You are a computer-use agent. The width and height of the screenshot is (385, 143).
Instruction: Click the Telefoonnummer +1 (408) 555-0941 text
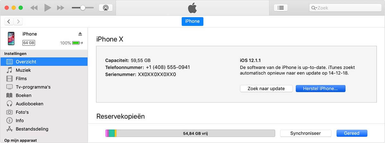click(x=148, y=67)
